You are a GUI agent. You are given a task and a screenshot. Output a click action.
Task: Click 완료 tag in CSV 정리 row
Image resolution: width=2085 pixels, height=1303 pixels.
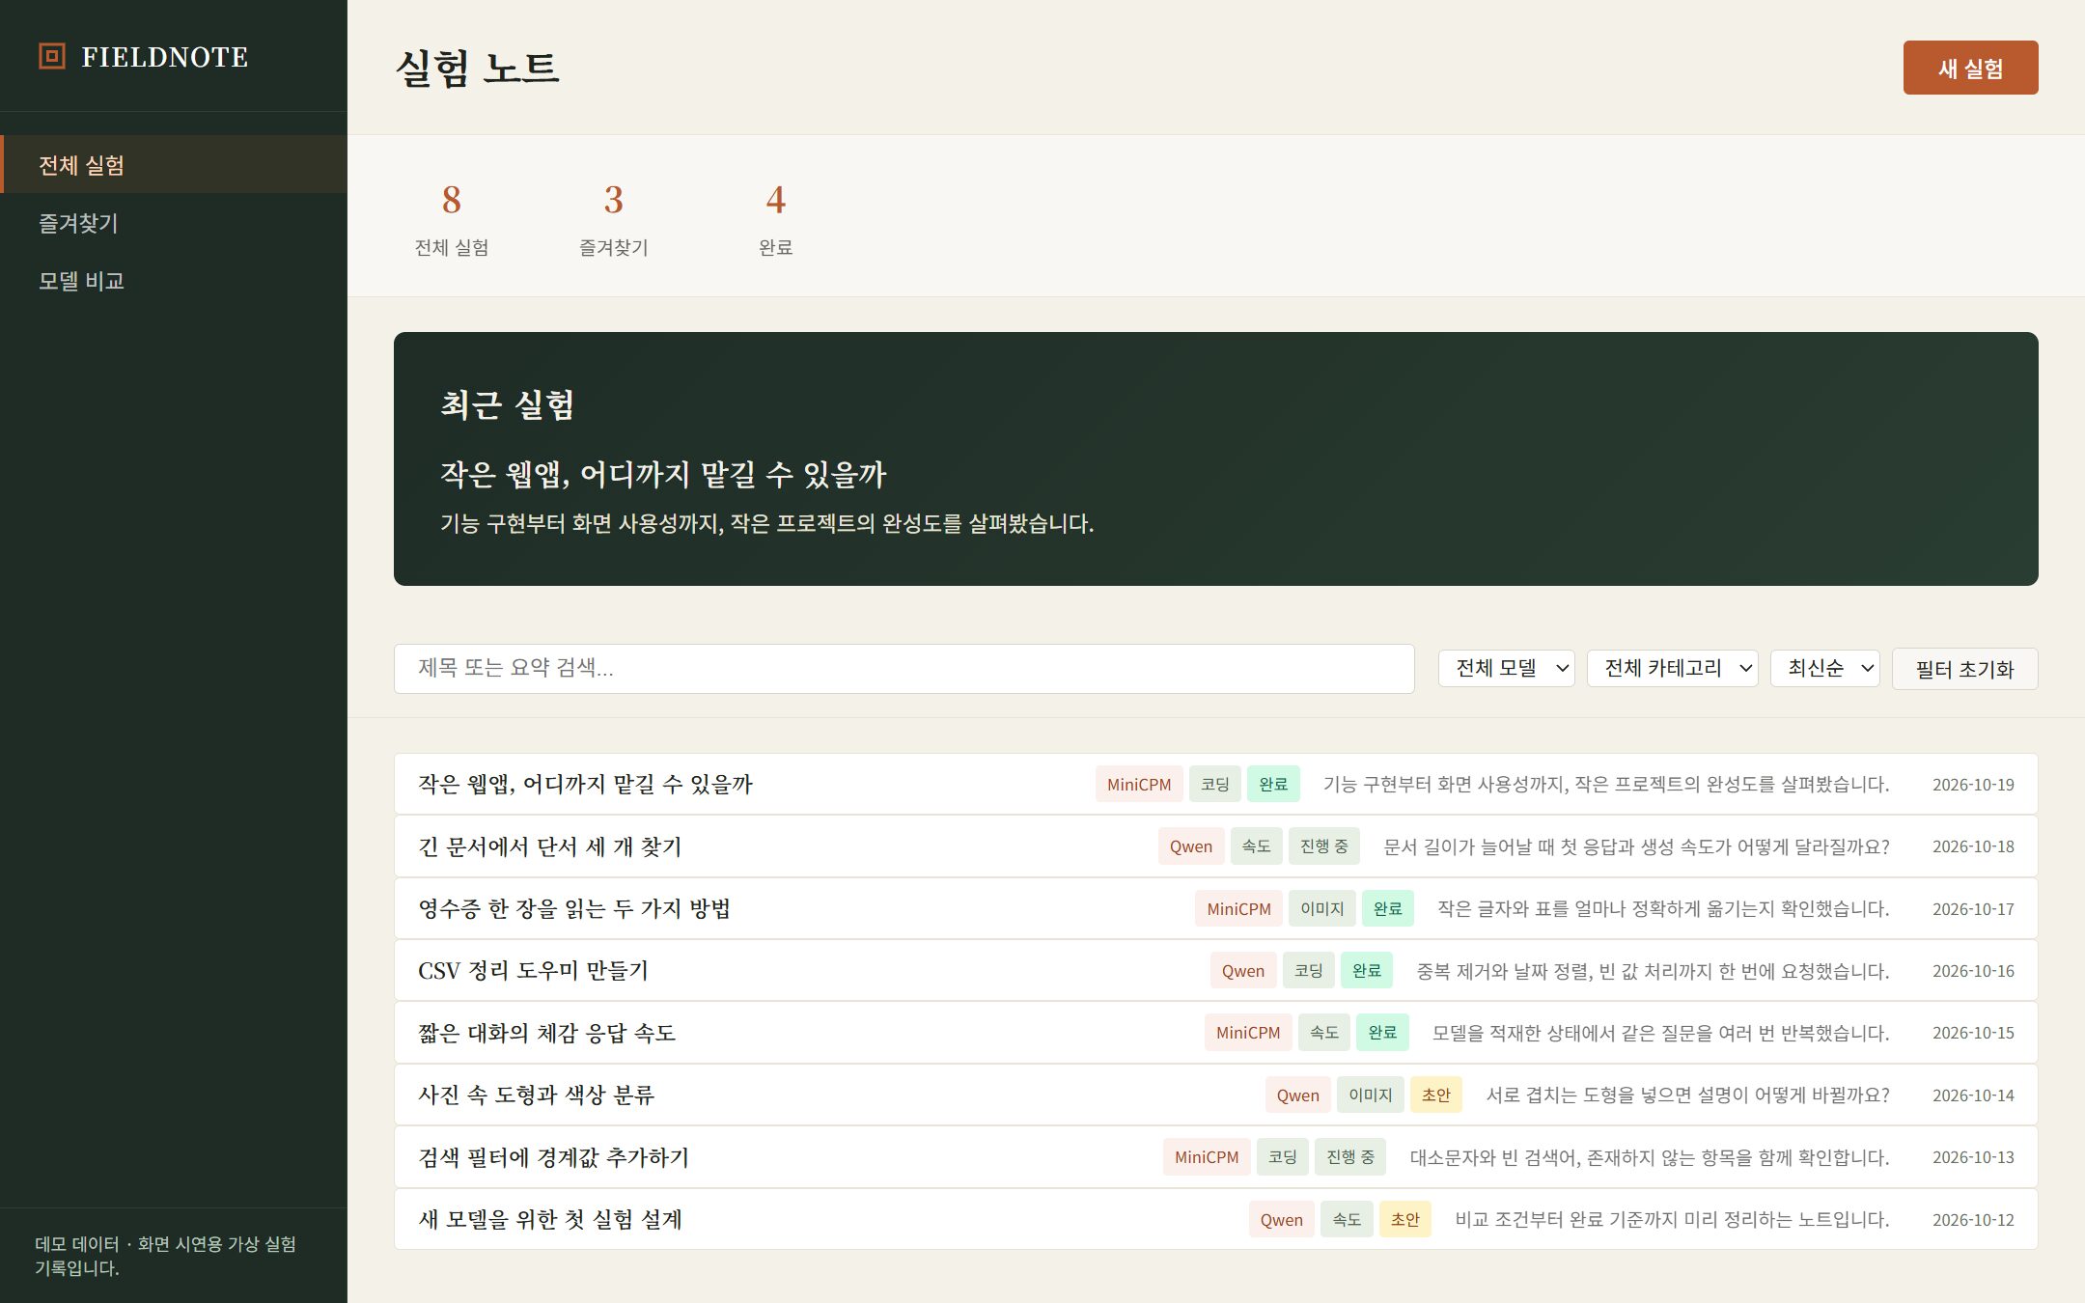pyautogui.click(x=1366, y=970)
